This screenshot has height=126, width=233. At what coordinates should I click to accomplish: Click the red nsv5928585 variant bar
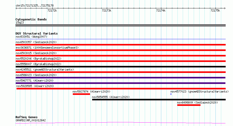tap(121, 89)
